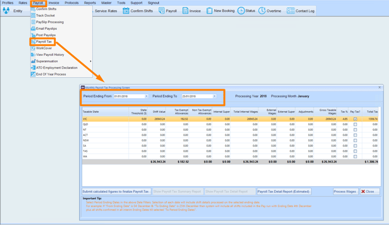Open the Invoice menu in menu bar

coord(54,3)
